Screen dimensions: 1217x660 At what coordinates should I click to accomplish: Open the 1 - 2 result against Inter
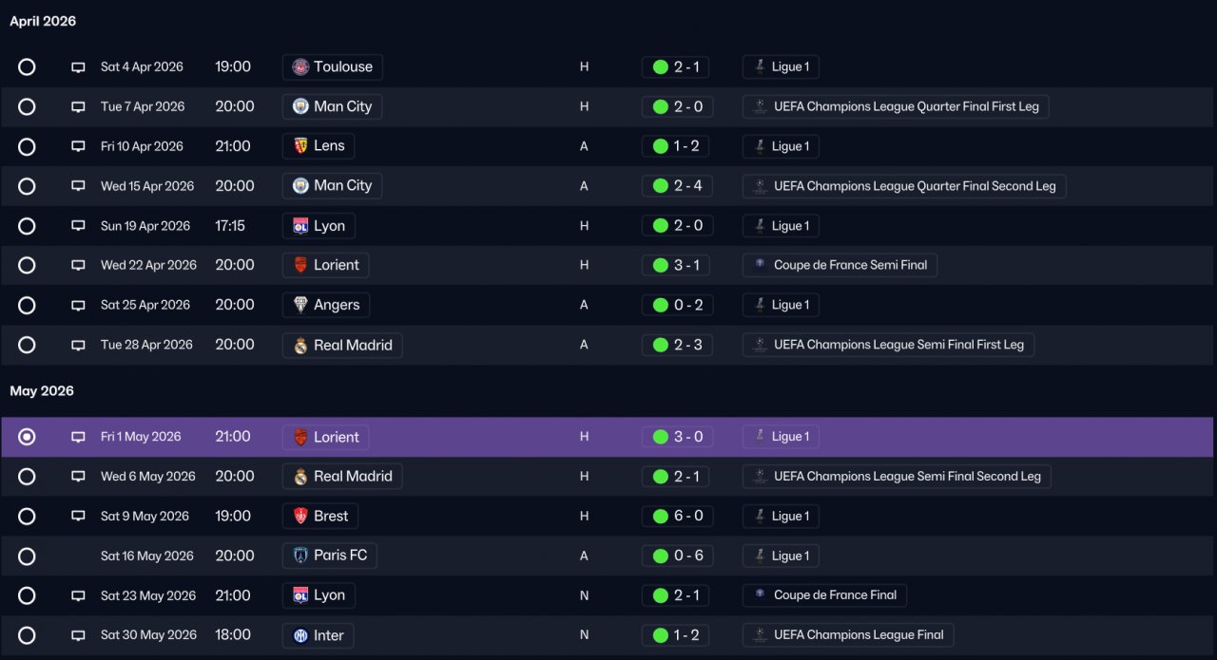pos(676,635)
